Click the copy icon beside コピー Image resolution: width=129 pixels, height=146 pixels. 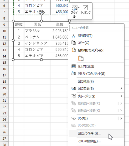click(74, 43)
